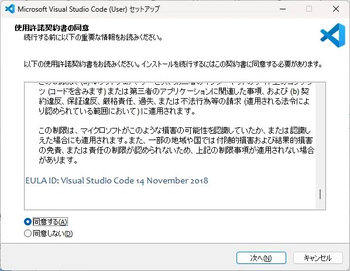Click the キャンセル button
The width and height of the screenshot is (350, 271).
pyautogui.click(x=318, y=258)
